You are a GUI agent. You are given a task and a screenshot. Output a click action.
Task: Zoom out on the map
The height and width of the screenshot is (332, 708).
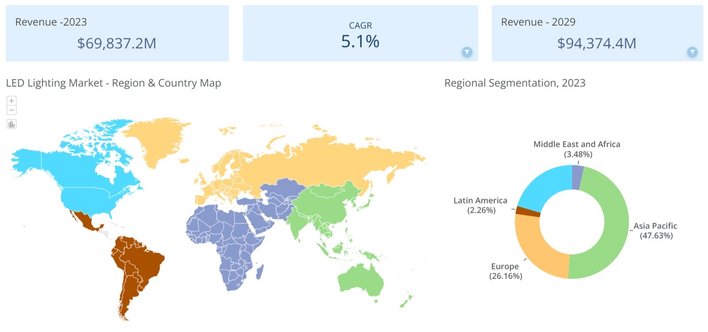coord(12,110)
